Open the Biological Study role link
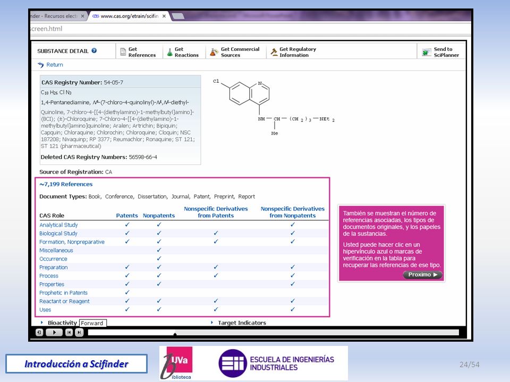 [58, 233]
